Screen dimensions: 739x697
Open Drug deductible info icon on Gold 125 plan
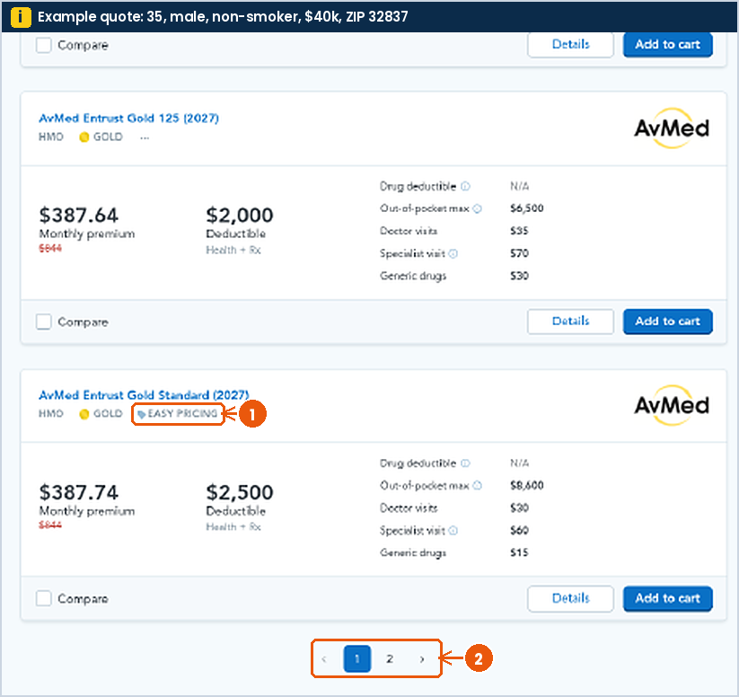click(465, 186)
